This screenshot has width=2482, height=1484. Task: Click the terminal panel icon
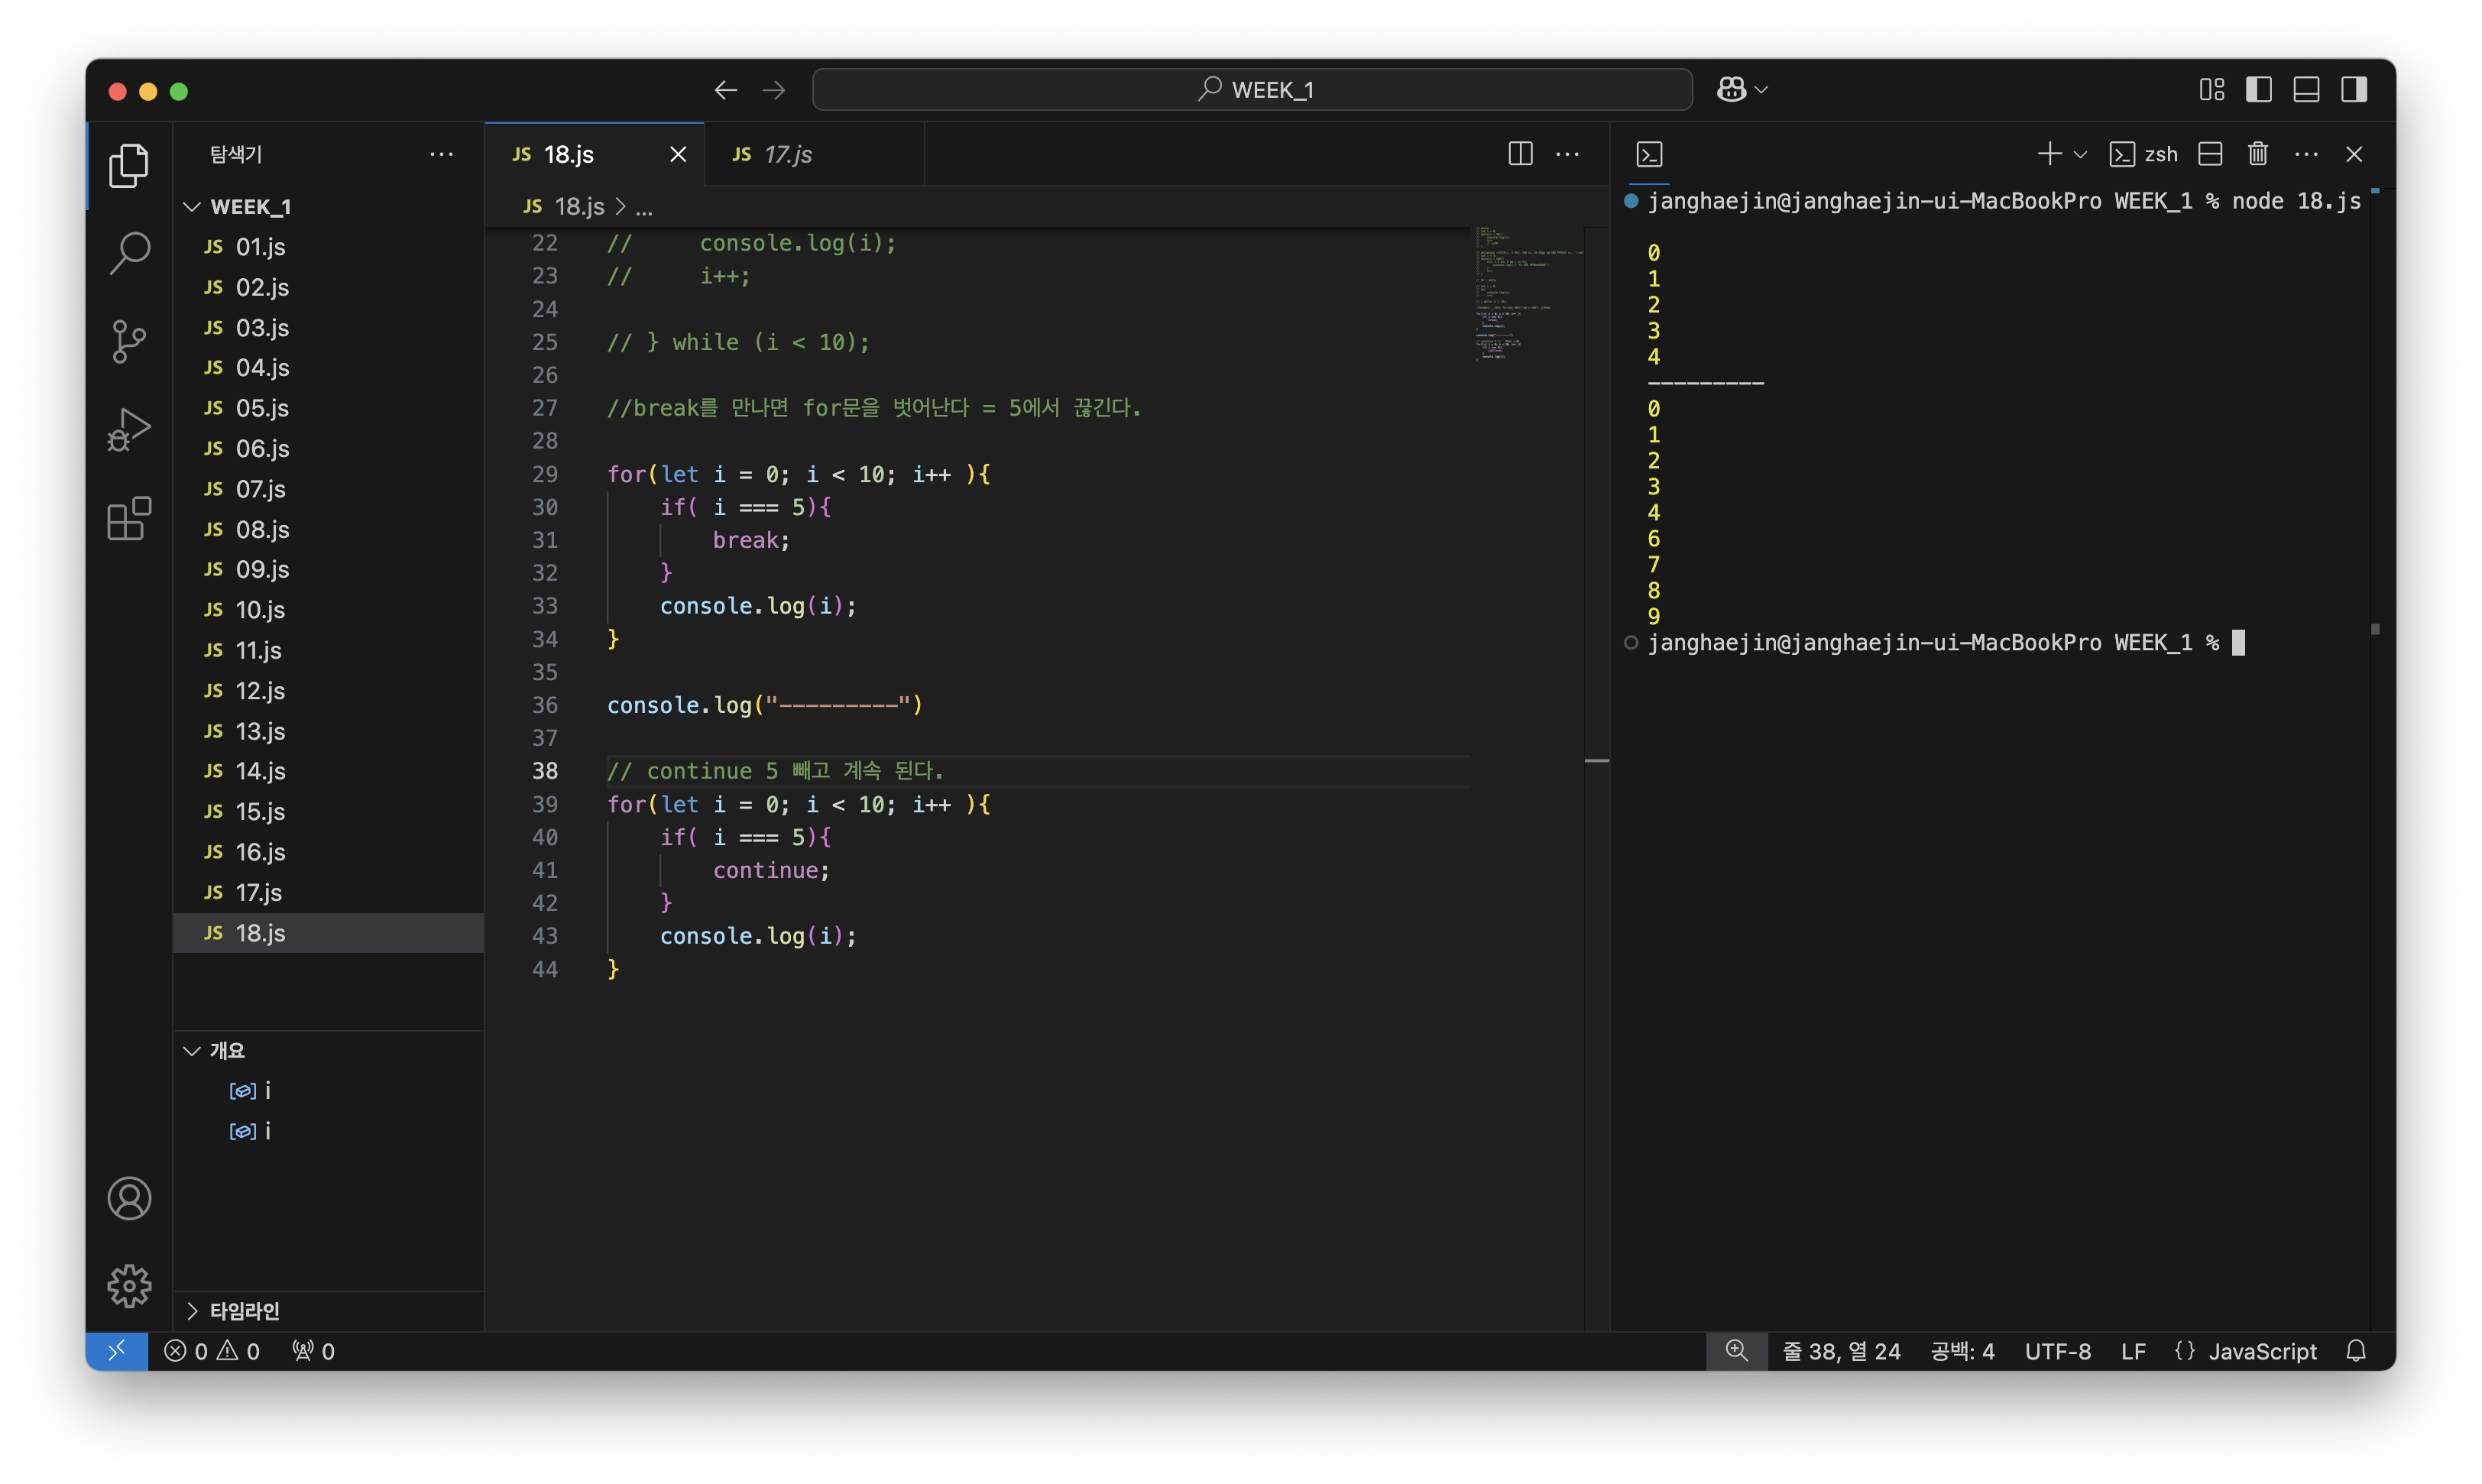(1649, 154)
